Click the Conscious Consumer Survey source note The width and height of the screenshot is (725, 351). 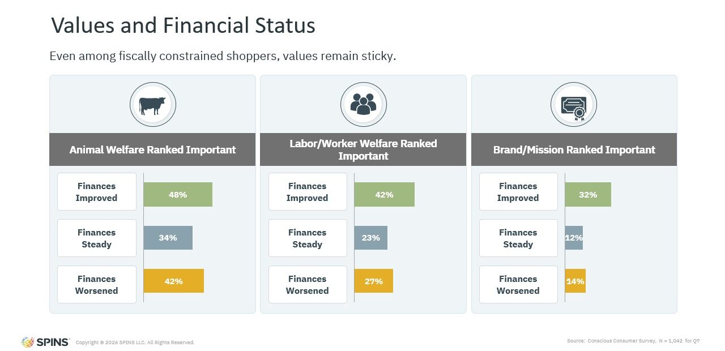633,341
